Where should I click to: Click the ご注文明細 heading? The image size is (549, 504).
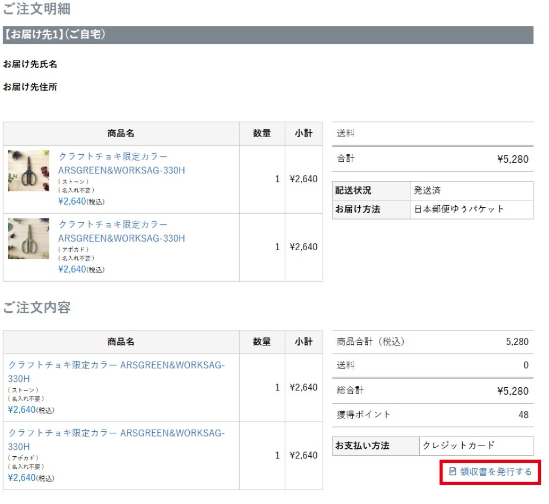point(37,9)
